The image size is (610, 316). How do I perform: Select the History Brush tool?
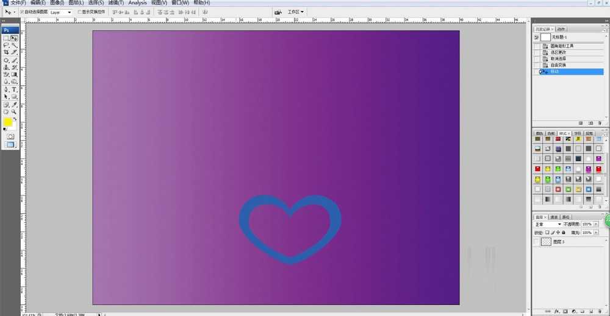(x=14, y=68)
